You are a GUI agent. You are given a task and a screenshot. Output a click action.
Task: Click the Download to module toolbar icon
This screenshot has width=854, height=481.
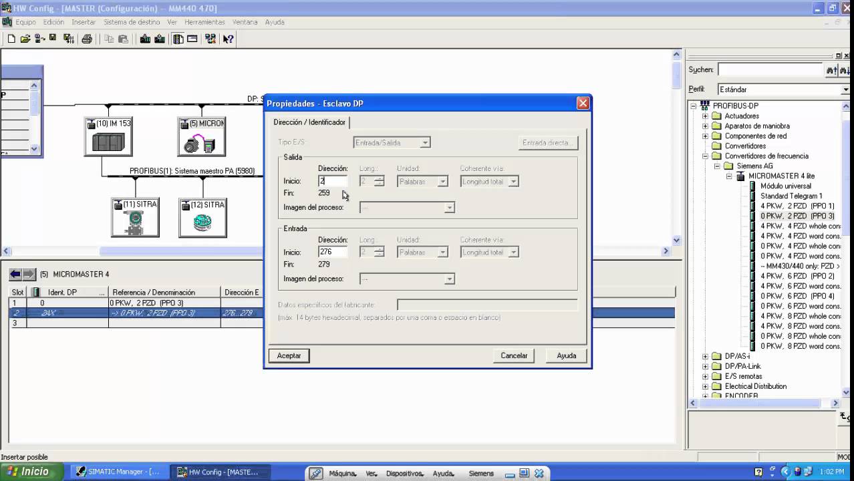click(145, 39)
